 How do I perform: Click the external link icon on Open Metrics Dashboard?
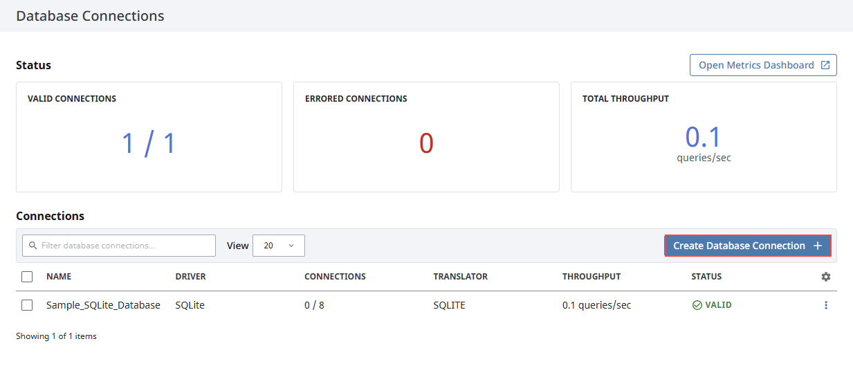click(825, 65)
